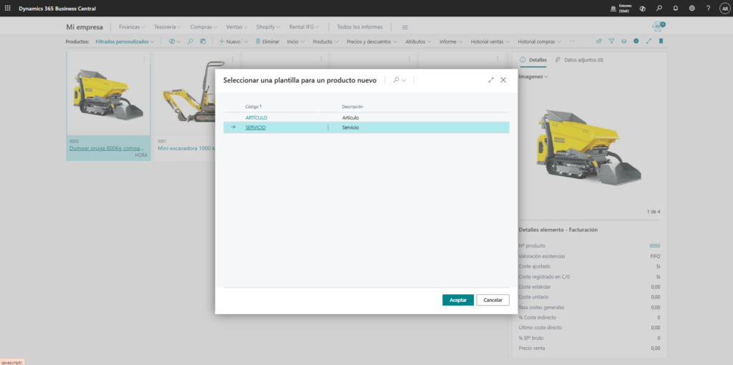Open the Compras dropdown menu
Screen dimensions: 733x365
tap(204, 26)
